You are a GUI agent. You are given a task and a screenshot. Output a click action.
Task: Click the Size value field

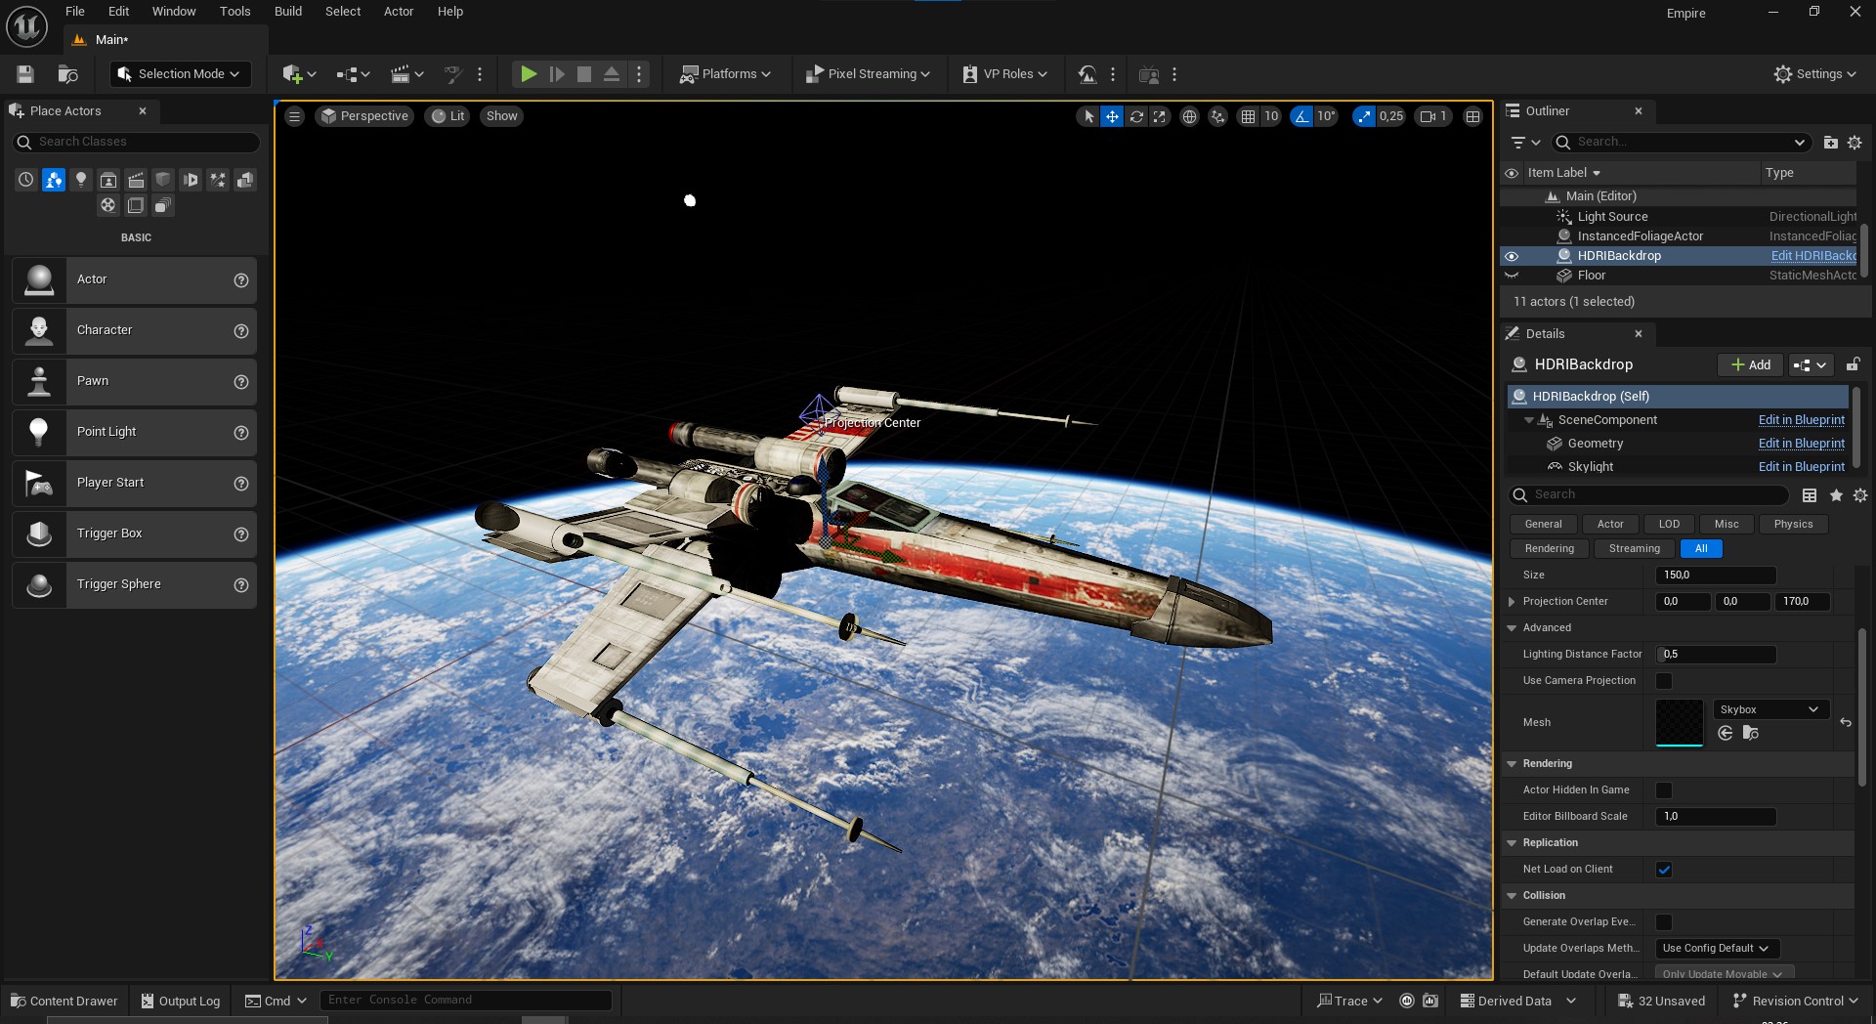(1716, 576)
